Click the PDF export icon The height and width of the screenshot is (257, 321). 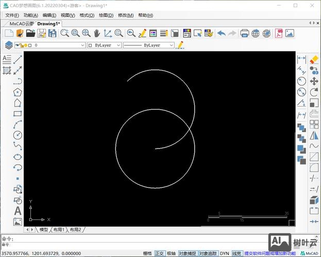tap(279, 33)
